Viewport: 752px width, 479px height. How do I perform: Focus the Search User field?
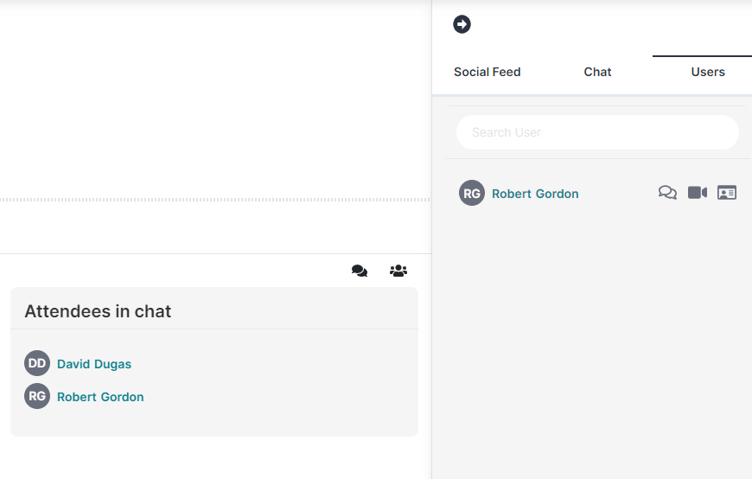click(597, 132)
